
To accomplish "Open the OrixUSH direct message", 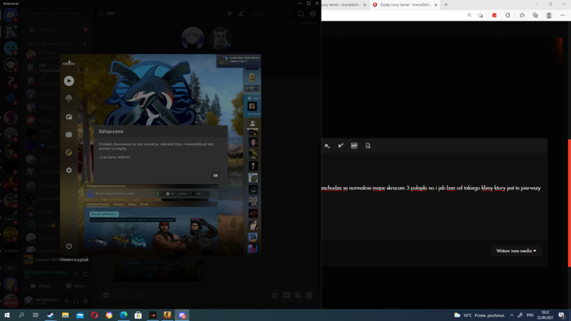I will coord(55,94).
